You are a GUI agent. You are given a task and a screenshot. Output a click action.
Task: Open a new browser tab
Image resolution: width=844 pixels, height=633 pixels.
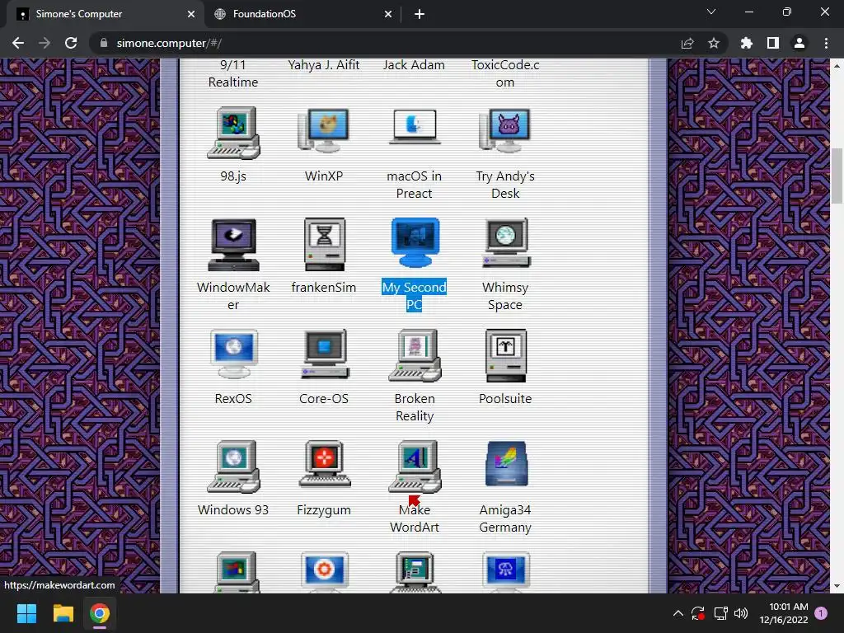coord(420,14)
